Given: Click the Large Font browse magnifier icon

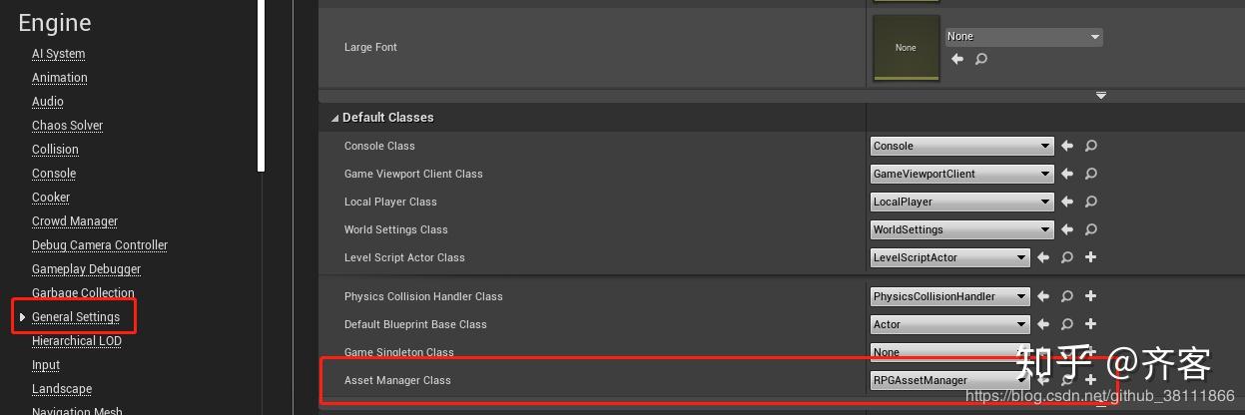Looking at the screenshot, I should [x=981, y=59].
